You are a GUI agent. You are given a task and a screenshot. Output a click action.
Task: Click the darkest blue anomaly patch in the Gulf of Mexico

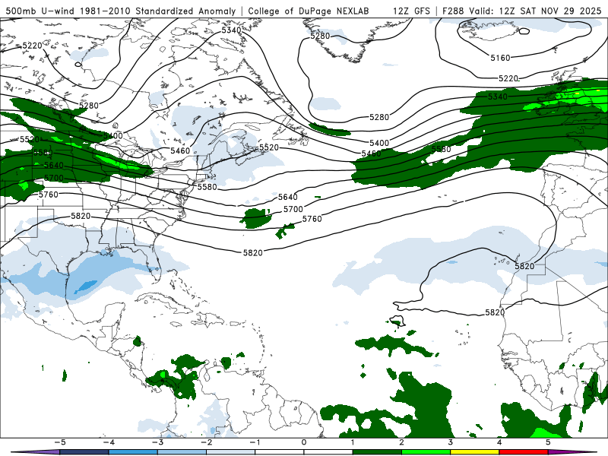[x=86, y=287]
